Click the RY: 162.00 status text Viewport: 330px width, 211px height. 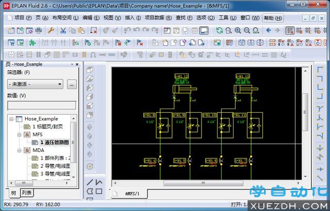click(48, 204)
